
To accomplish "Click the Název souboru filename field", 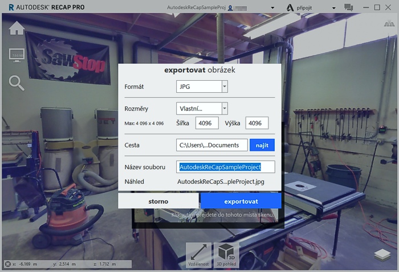I will coord(226,167).
